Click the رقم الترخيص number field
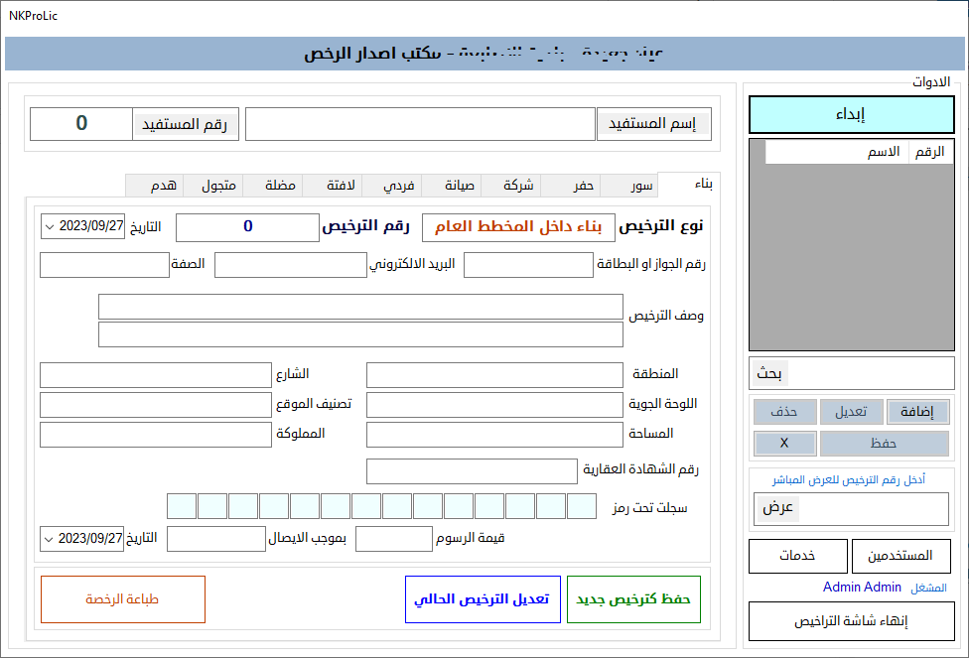 point(247,226)
